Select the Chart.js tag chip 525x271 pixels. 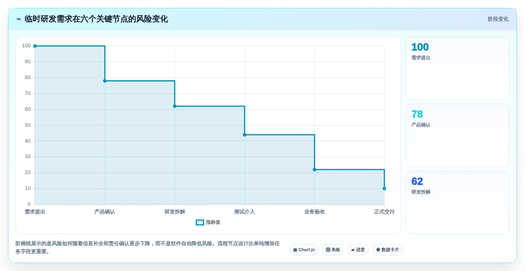304,250
